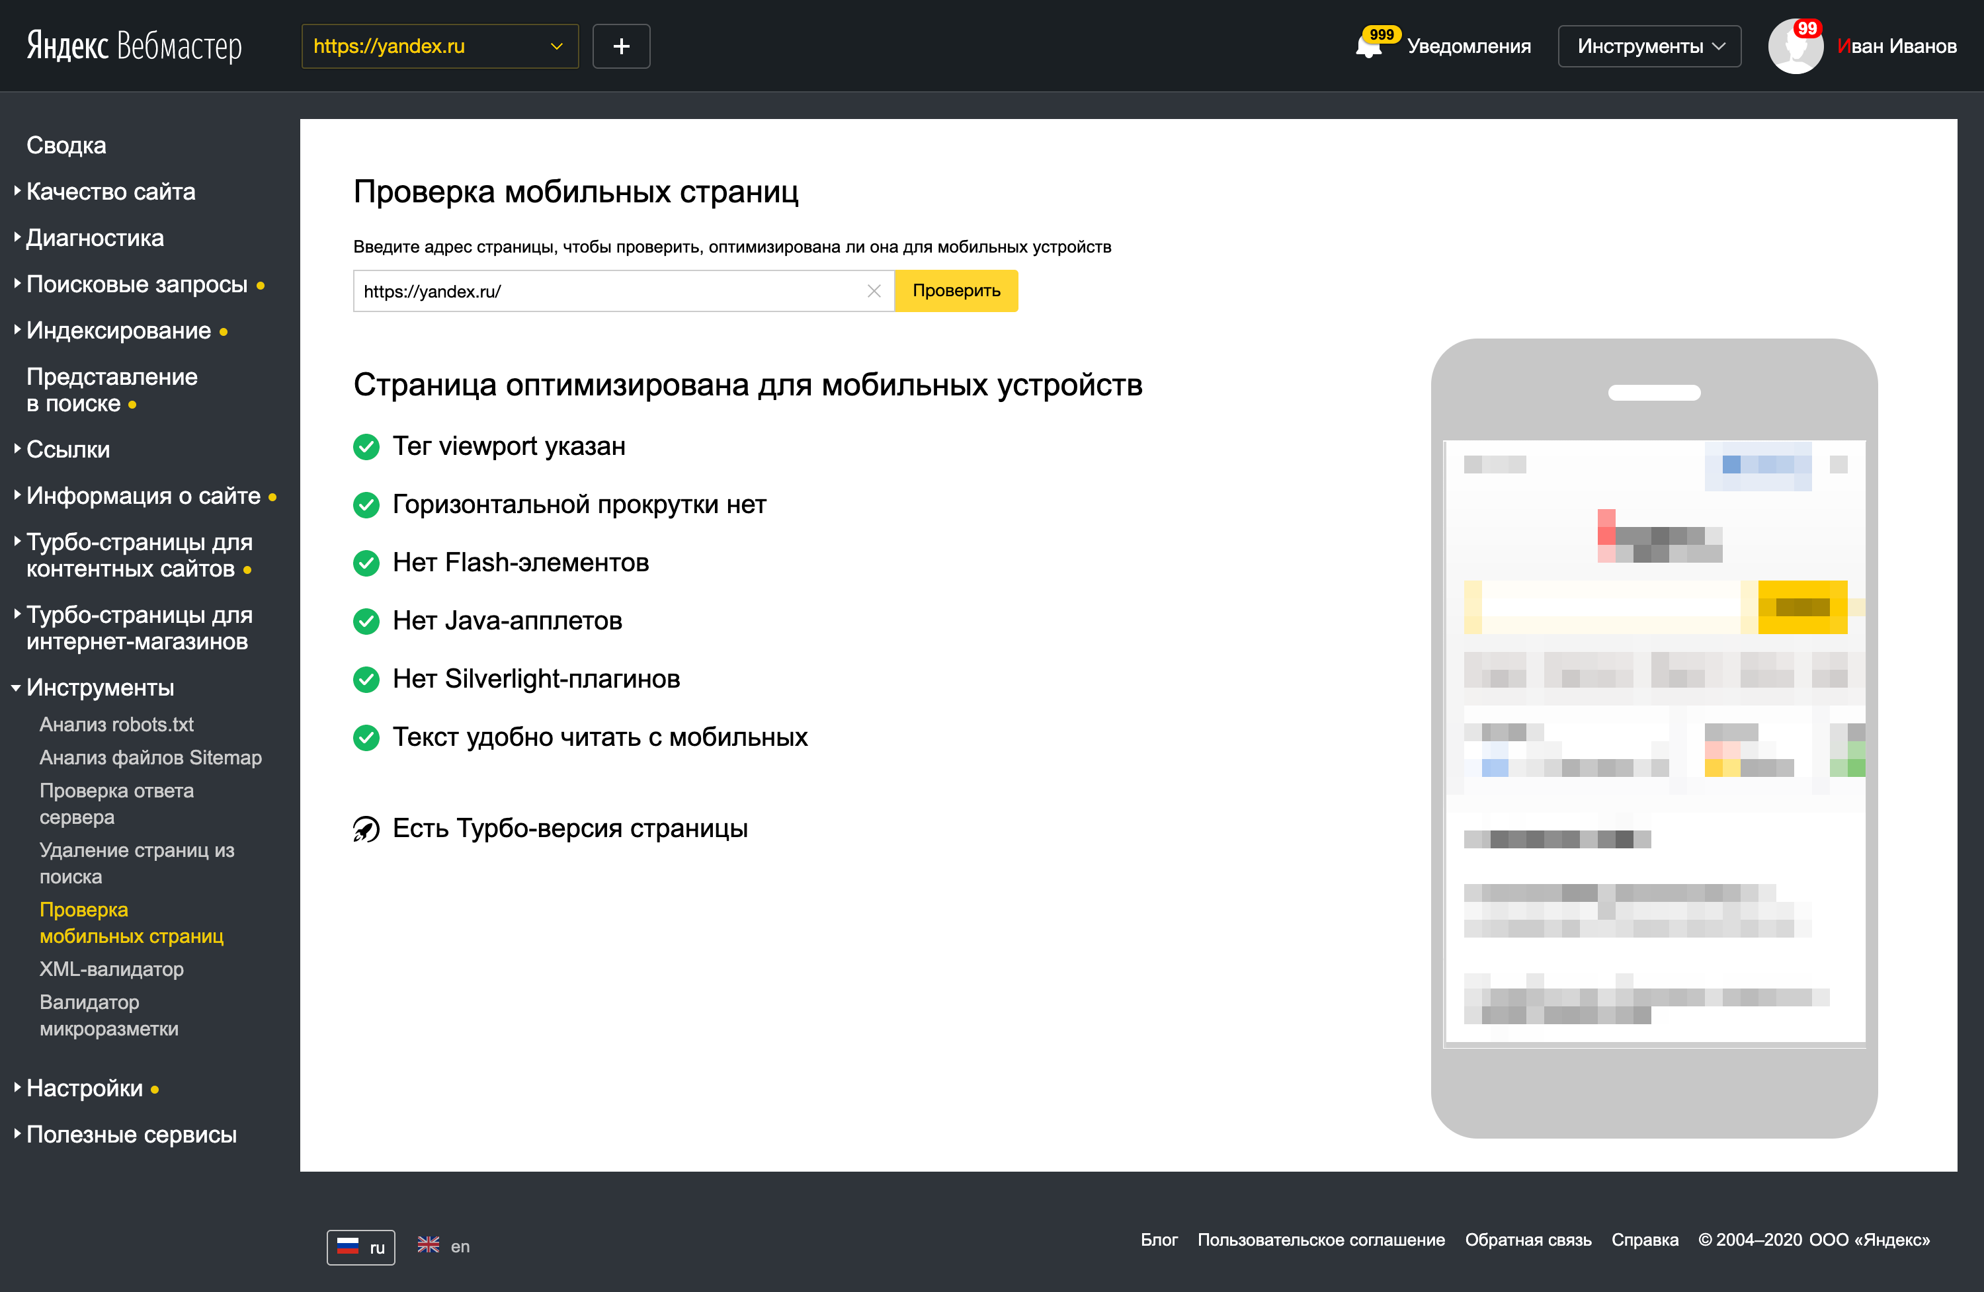Expand the Качество сайта section
Screen dimensions: 1984x1292
pos(111,192)
